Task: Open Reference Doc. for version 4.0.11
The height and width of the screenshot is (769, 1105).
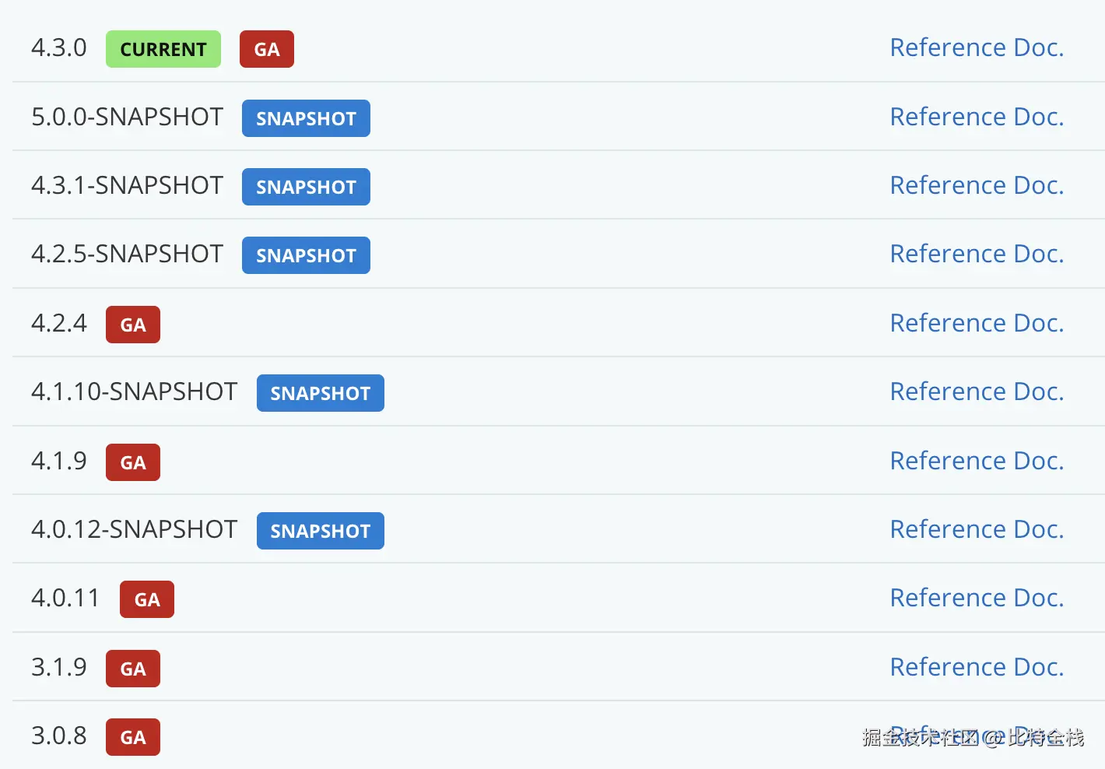Action: 977,598
